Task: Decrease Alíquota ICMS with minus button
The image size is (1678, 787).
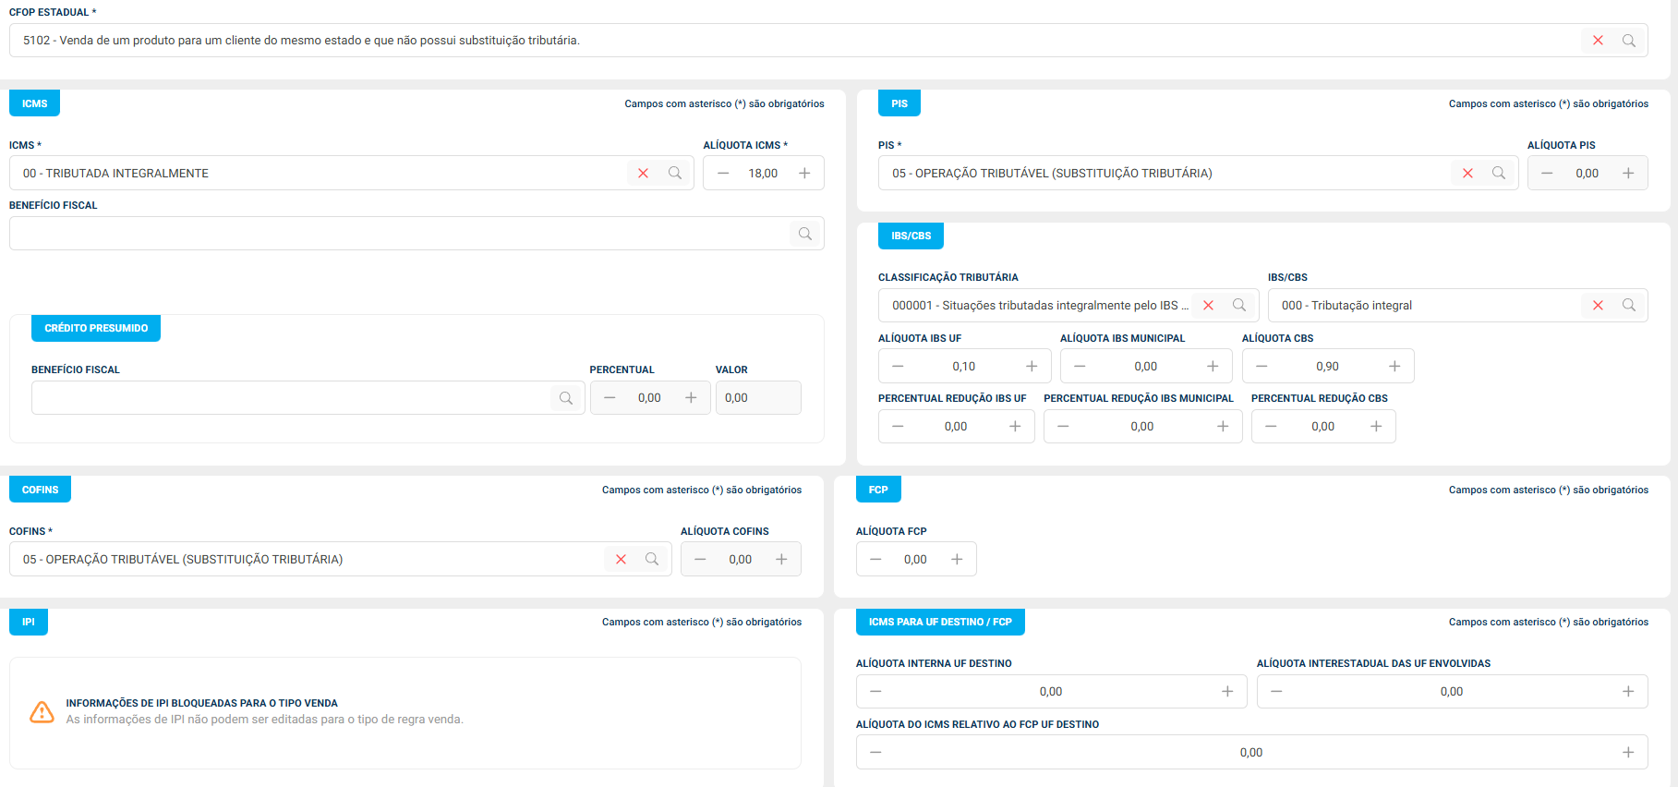Action: click(723, 174)
